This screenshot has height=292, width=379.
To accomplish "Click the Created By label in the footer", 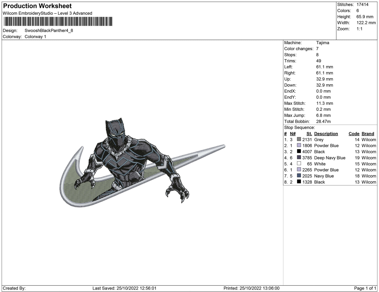I will (14, 288).
